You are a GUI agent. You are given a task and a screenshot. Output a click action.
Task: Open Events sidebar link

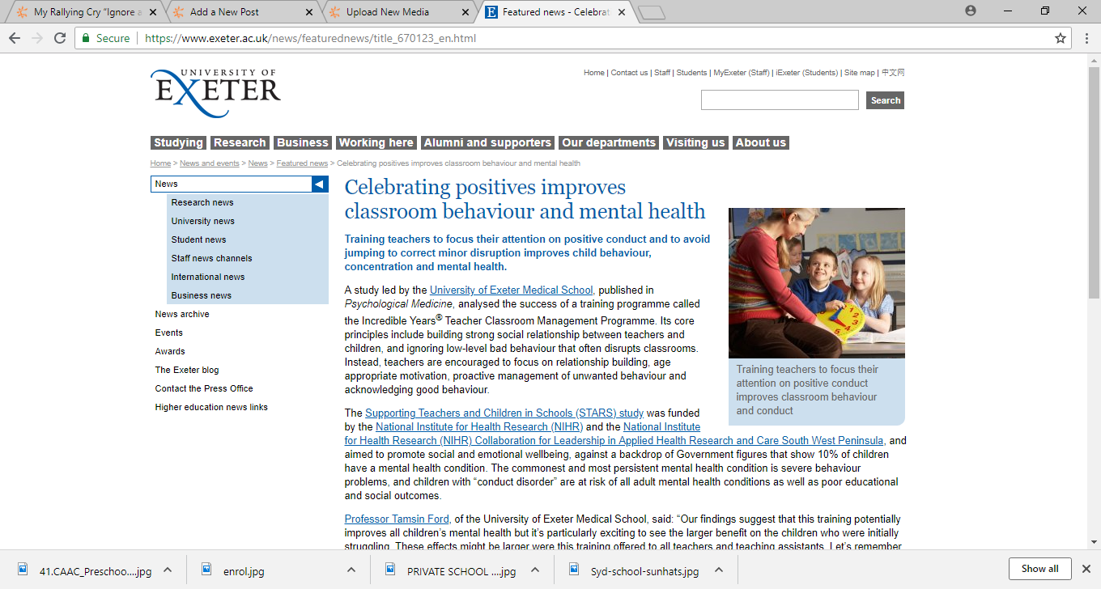click(169, 333)
